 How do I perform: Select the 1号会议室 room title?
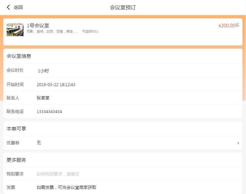[38, 25]
